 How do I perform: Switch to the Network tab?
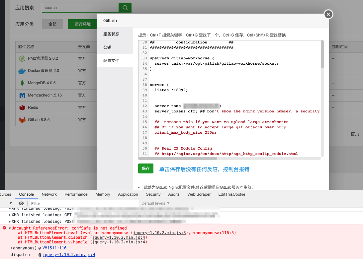click(x=49, y=194)
